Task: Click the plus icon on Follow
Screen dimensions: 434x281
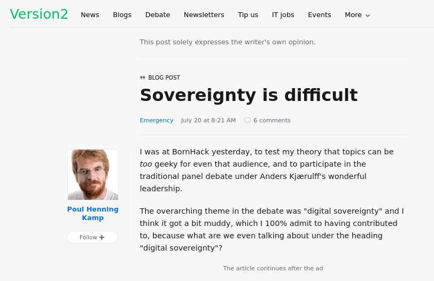Action: pos(102,237)
